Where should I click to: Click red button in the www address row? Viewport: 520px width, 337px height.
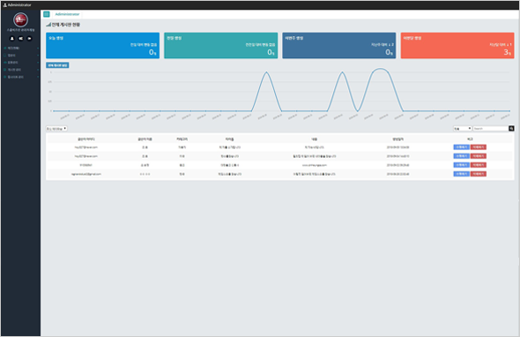479,165
